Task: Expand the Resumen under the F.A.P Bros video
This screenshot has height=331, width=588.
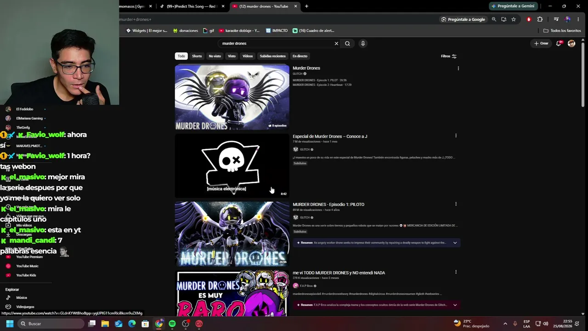Action: point(455,305)
